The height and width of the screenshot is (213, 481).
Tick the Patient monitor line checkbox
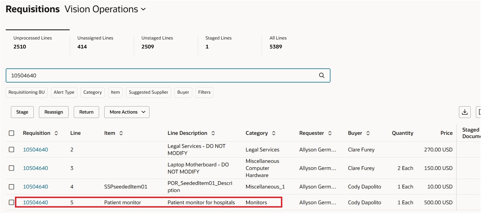click(x=11, y=202)
